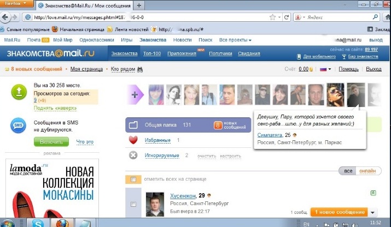
Task: Tick the отметить всех на странице checkbox
Action: point(133,179)
